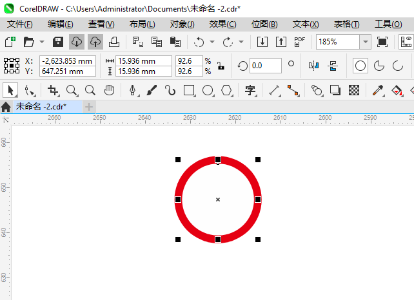The height and width of the screenshot is (300, 414).
Task: Open the 效果(C) menu
Action: (223, 24)
